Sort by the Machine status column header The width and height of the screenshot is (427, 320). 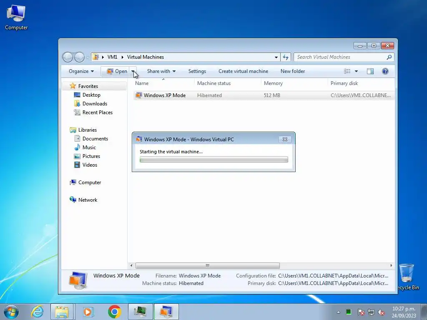pyautogui.click(x=228, y=83)
